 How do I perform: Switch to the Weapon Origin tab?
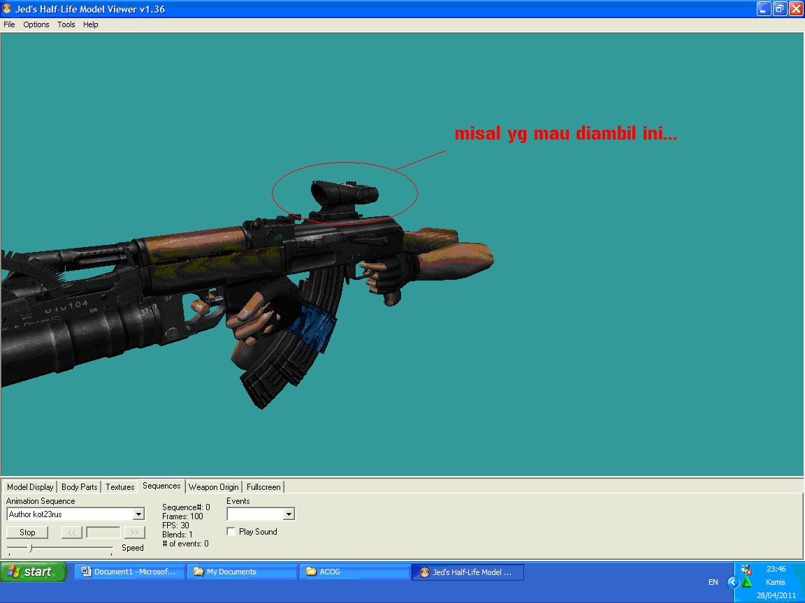pos(214,486)
